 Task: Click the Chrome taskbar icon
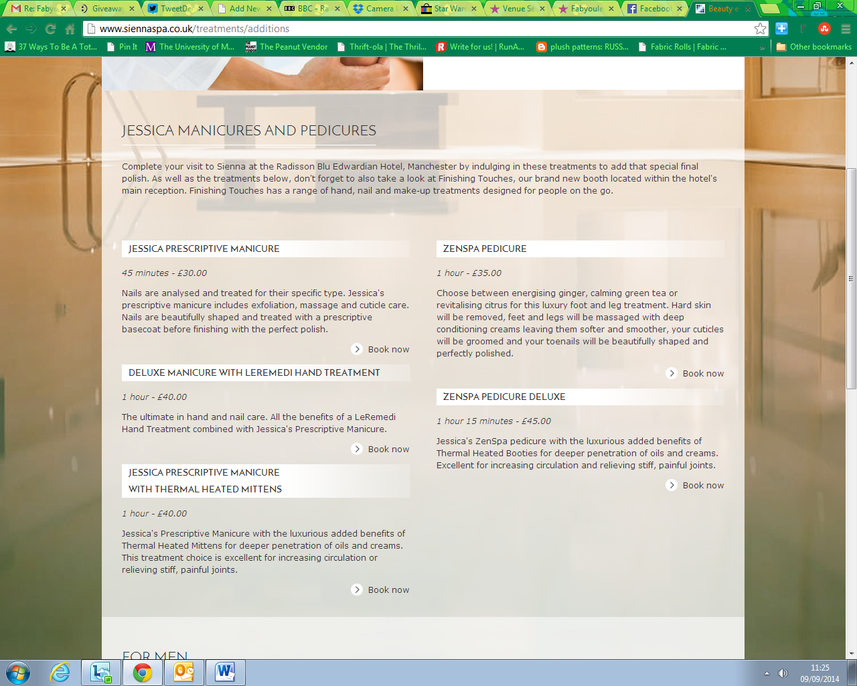pos(142,673)
